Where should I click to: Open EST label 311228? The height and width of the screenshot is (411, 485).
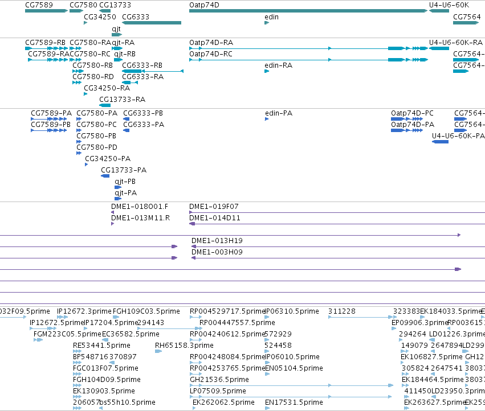coord(342,311)
